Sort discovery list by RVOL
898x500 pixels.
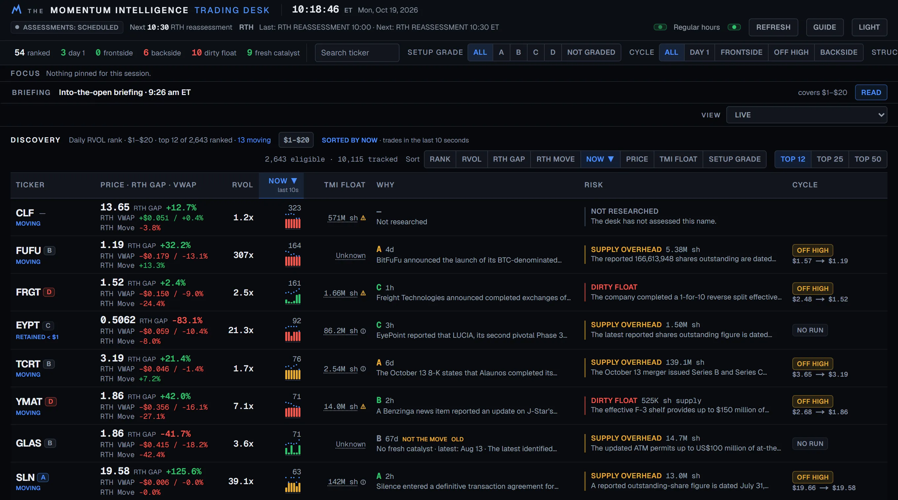click(471, 159)
